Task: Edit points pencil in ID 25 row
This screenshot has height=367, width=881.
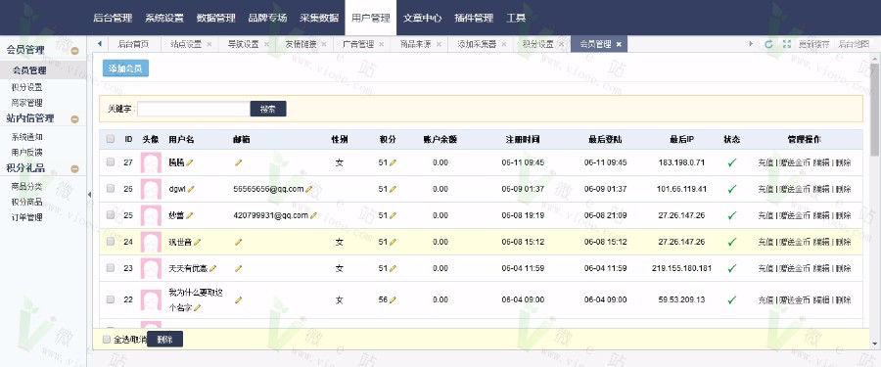Action: click(x=393, y=215)
